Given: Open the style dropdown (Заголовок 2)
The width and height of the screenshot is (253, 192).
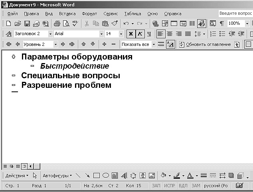Looking at the screenshot, I should click(50, 34).
